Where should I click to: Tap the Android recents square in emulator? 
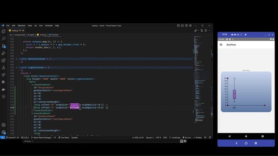click(262, 136)
